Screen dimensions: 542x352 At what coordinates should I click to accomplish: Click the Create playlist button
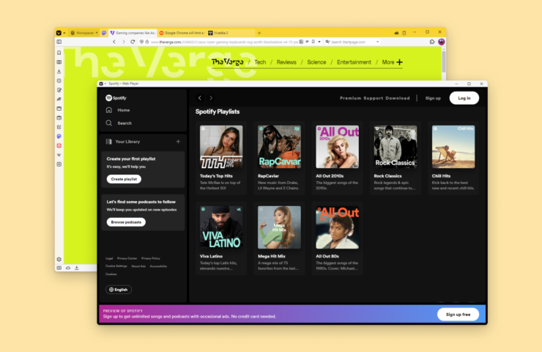(x=124, y=179)
